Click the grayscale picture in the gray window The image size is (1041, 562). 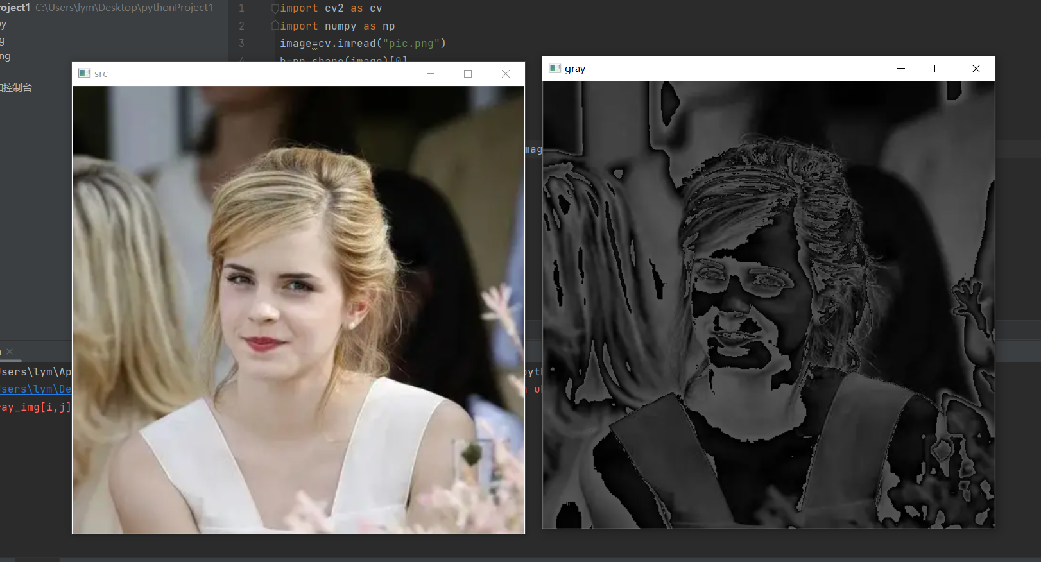769,305
